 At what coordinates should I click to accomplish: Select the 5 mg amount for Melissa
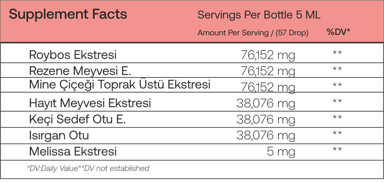281,152
